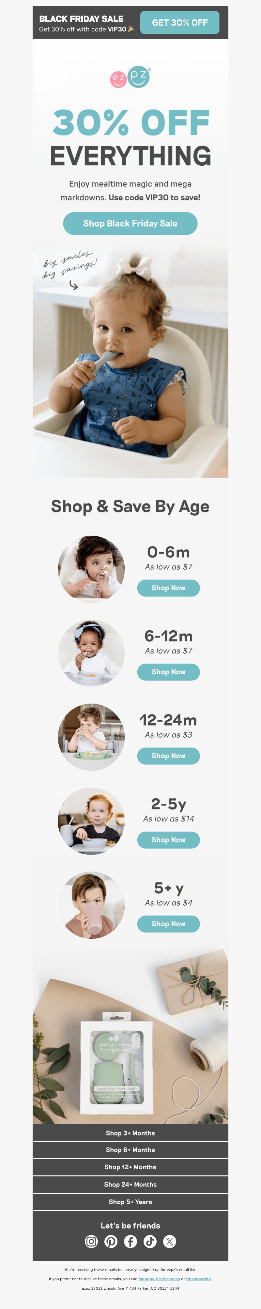Visit the Facebook page icon
This screenshot has width=261, height=1309.
[130, 1242]
